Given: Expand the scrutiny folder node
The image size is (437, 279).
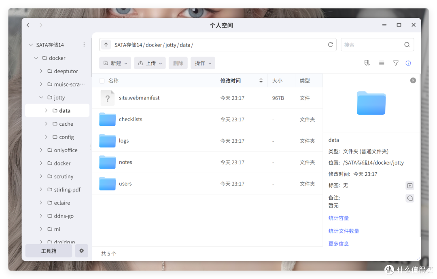Looking at the screenshot, I should pyautogui.click(x=41, y=176).
